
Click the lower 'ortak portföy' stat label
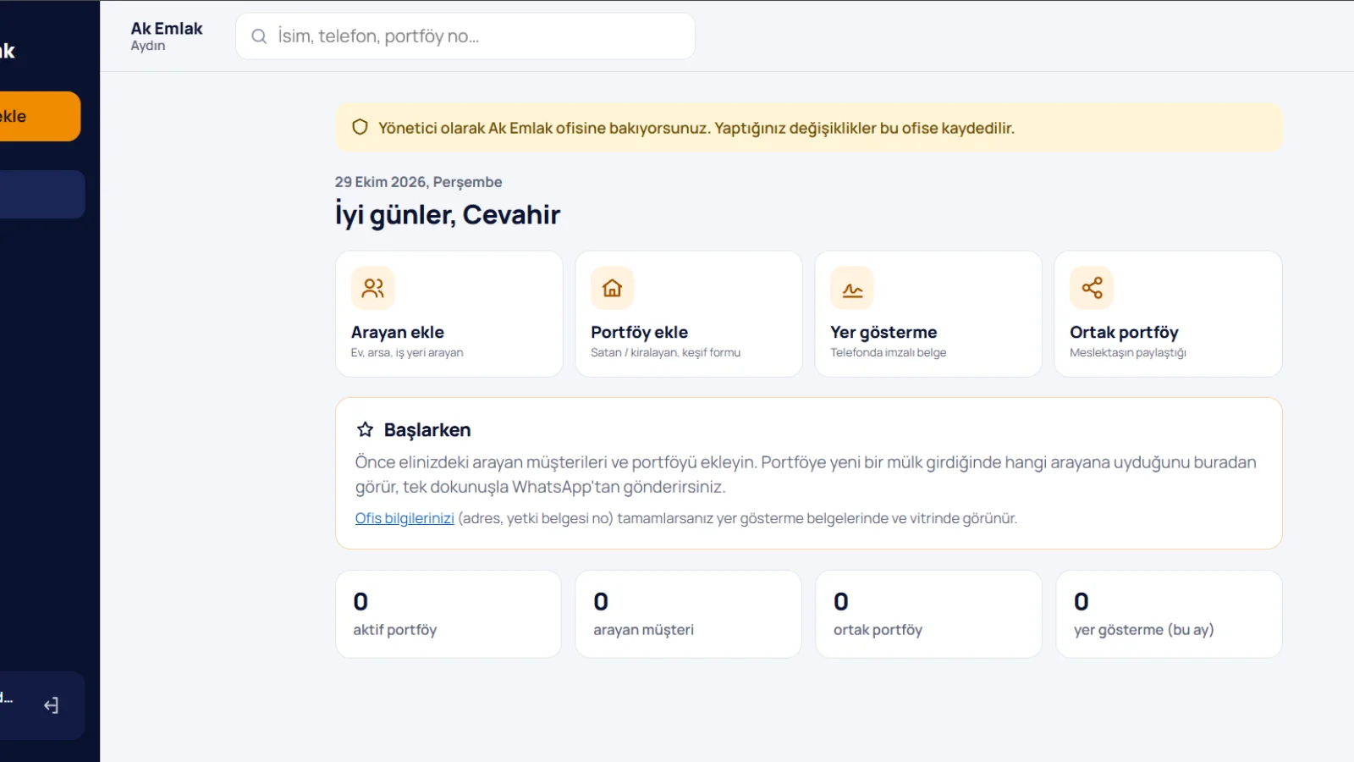pyautogui.click(x=878, y=630)
